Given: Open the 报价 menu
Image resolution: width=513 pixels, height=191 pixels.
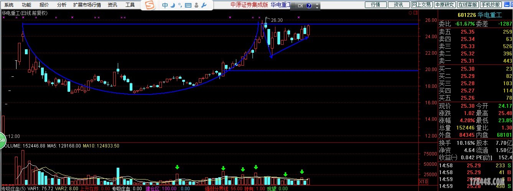Looking at the screenshot, I should [44, 5].
